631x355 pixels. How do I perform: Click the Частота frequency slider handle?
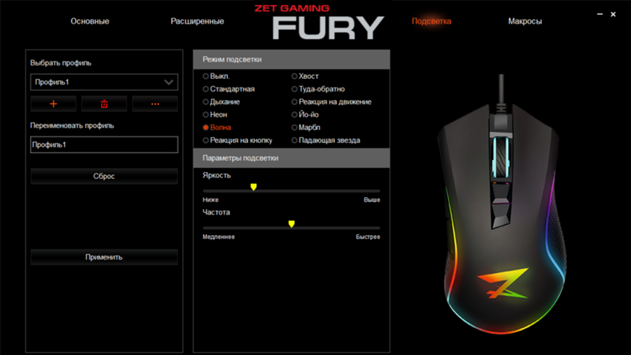click(x=291, y=224)
